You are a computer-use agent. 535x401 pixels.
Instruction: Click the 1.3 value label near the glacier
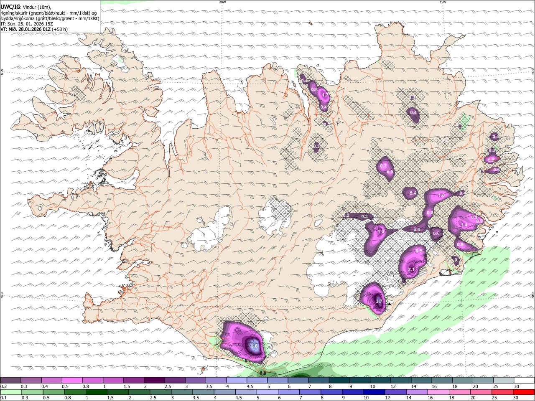[x=380, y=231]
